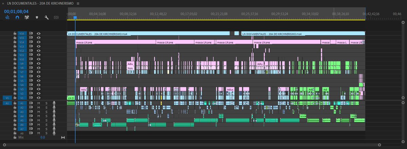Image resolution: width=407 pixels, height=149 pixels.
Task: Toggle lock on the Mix track
Action: click(x=15, y=138)
